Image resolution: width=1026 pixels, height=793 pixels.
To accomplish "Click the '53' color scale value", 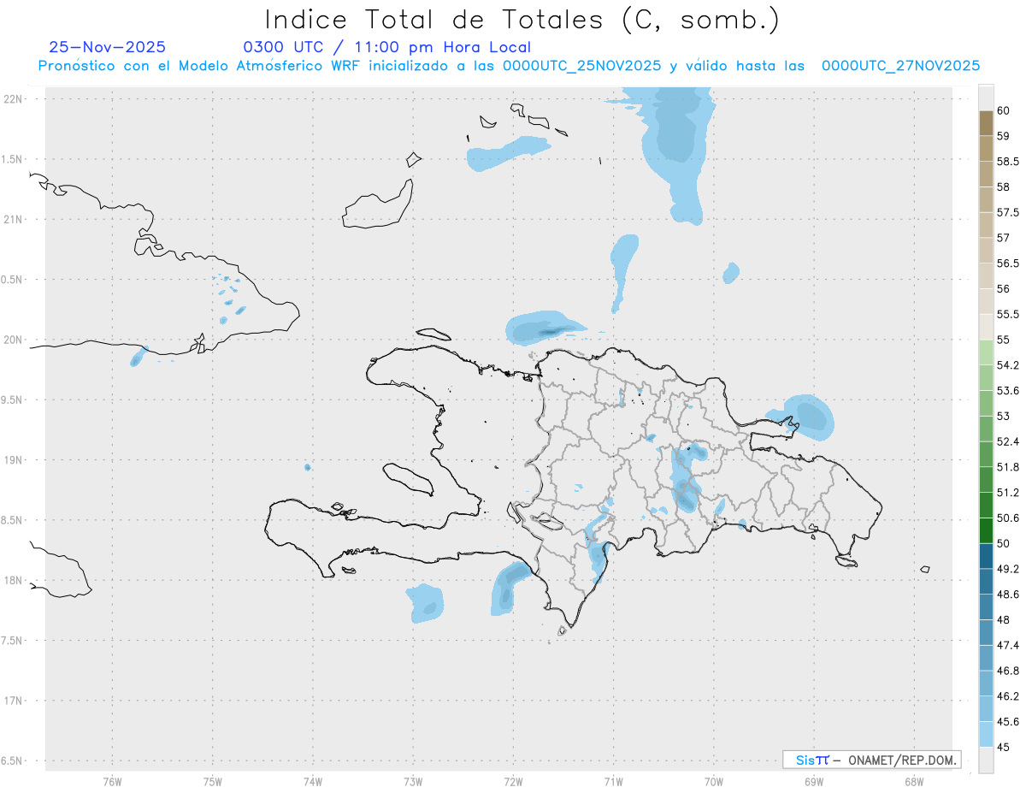I will 1003,417.
